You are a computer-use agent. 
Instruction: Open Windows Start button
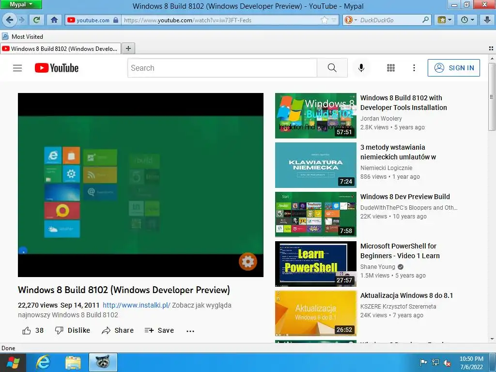(x=13, y=362)
